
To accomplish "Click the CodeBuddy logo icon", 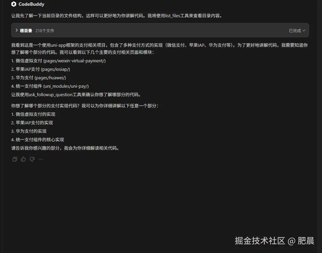I will point(14,4).
